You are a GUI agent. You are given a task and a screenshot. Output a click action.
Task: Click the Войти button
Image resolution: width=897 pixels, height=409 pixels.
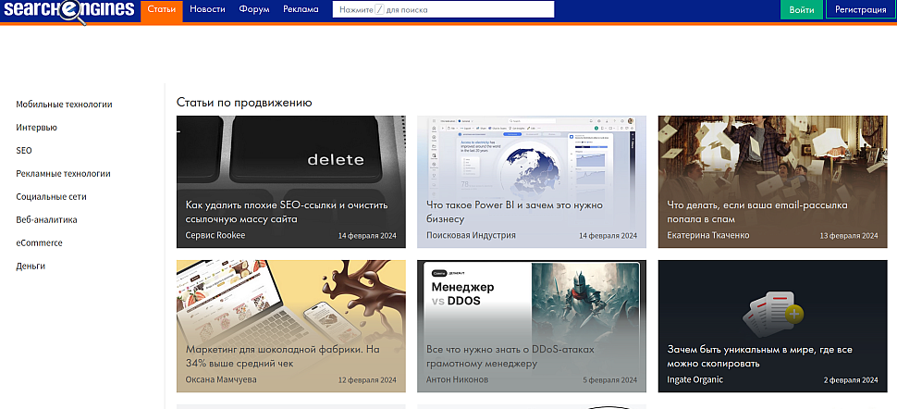point(802,10)
